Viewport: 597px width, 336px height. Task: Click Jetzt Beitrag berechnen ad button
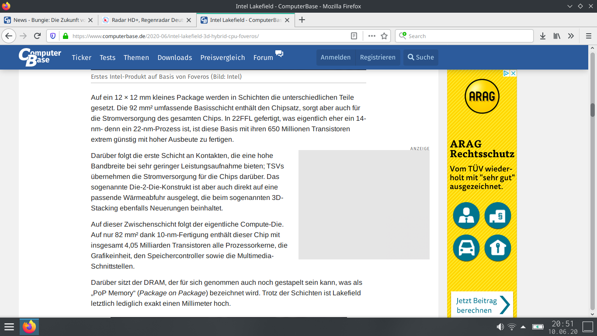(482, 305)
